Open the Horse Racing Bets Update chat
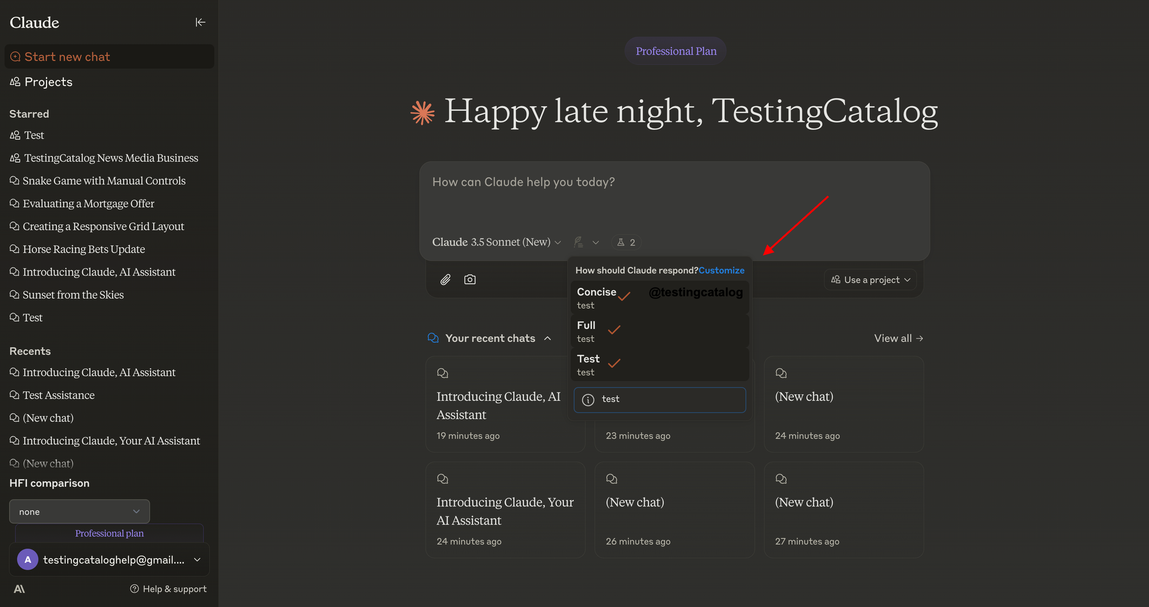1149x607 pixels. click(78, 249)
